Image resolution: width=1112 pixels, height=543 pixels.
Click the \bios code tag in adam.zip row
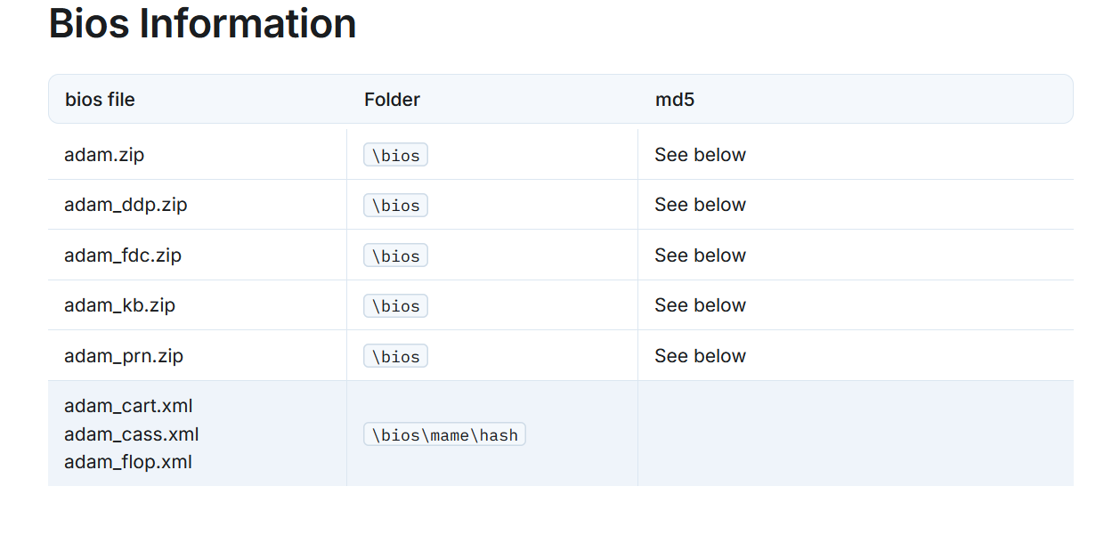395,155
